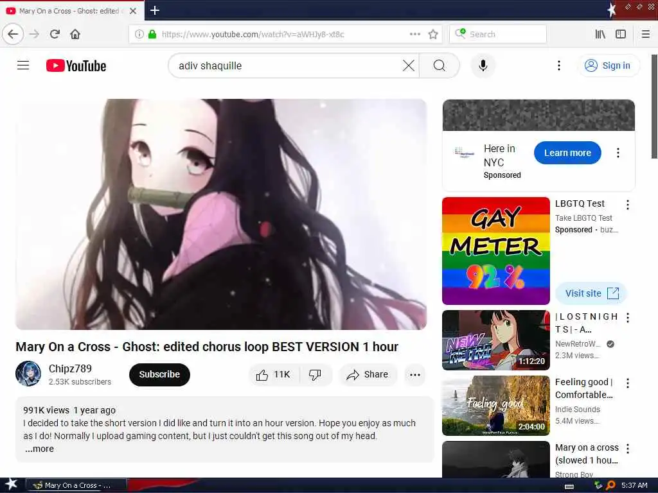Like the video with 11K likes
The height and width of the screenshot is (493, 658).
(273, 374)
